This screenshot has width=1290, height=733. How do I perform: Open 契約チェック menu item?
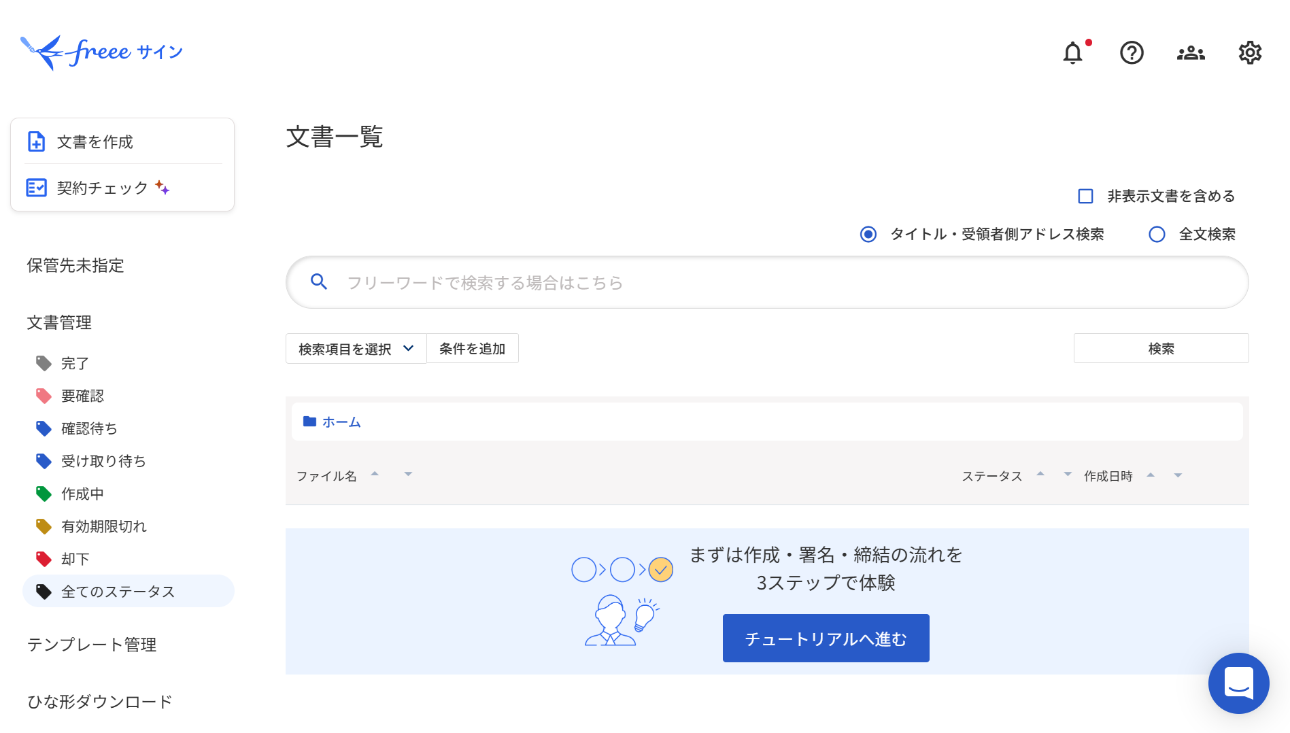coord(122,188)
